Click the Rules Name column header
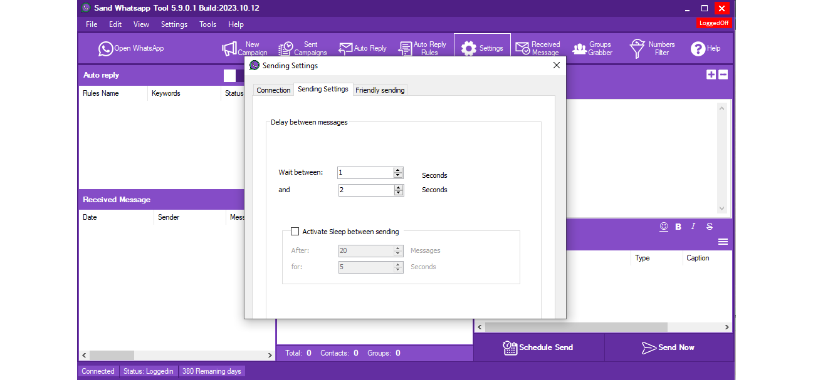813x380 pixels. point(113,93)
